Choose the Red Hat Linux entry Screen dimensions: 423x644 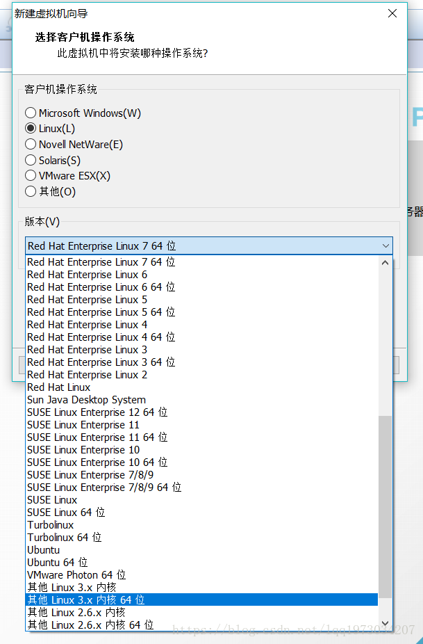(201, 387)
